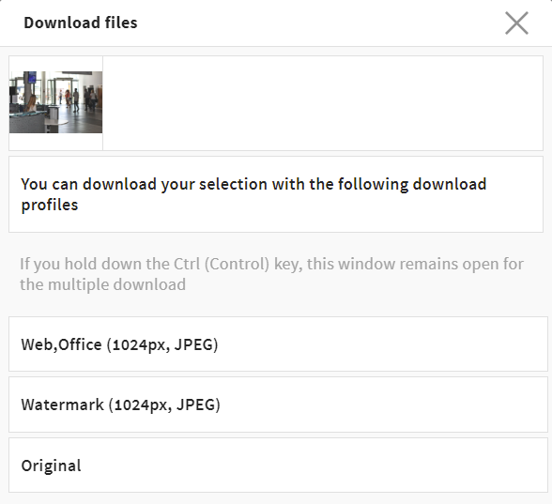Click the Ctrl key hint text
This screenshot has width=552, height=504.
pyautogui.click(x=271, y=274)
